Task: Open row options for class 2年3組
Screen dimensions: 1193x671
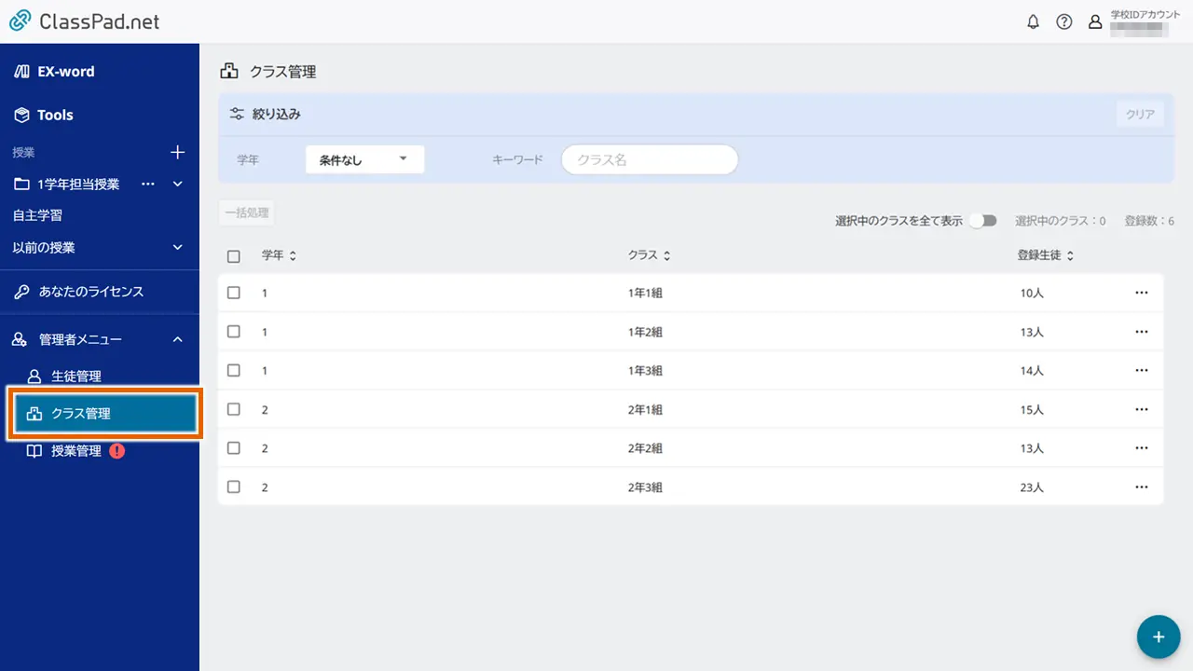Action: pyautogui.click(x=1141, y=487)
